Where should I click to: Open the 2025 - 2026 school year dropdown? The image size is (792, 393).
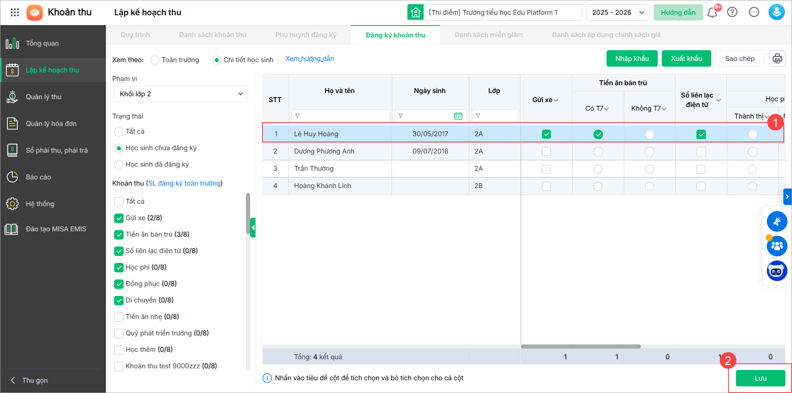(617, 12)
